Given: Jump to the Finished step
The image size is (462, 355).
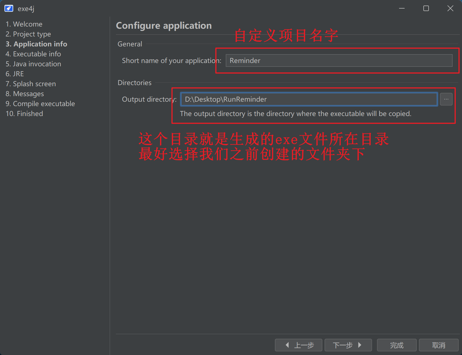Looking at the screenshot, I should pyautogui.click(x=24, y=114).
